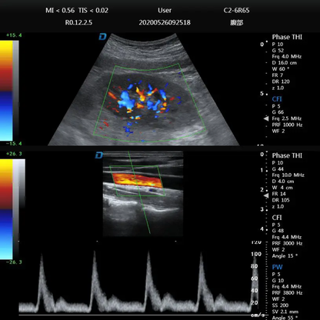Image resolution: width=320 pixels, height=320 pixels.
Task: Click the Phase THI label above G 44
Action: pos(287,155)
